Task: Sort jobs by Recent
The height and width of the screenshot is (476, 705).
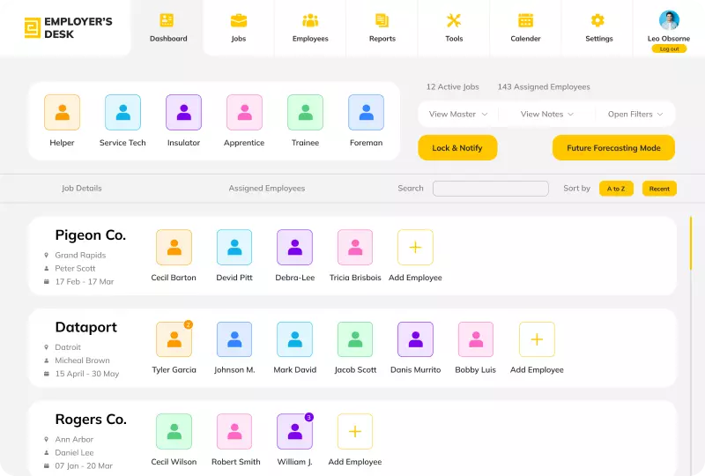Action: [659, 189]
